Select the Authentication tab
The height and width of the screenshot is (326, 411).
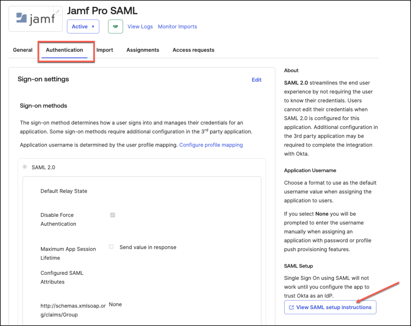click(x=65, y=50)
